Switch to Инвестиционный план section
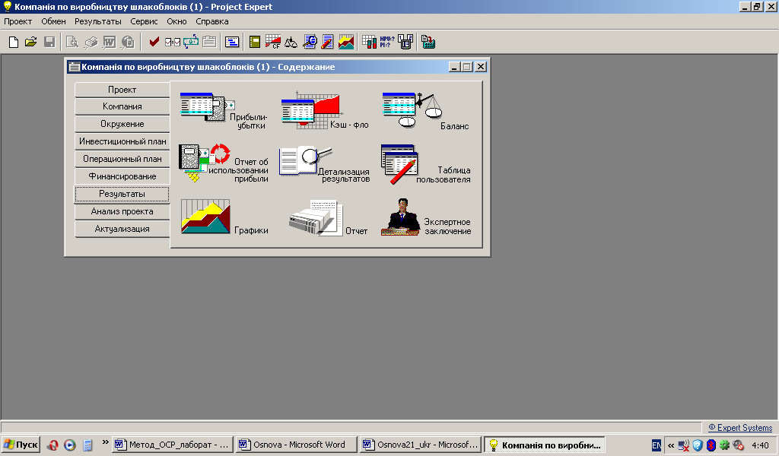Image resolution: width=779 pixels, height=456 pixels. 122,141
